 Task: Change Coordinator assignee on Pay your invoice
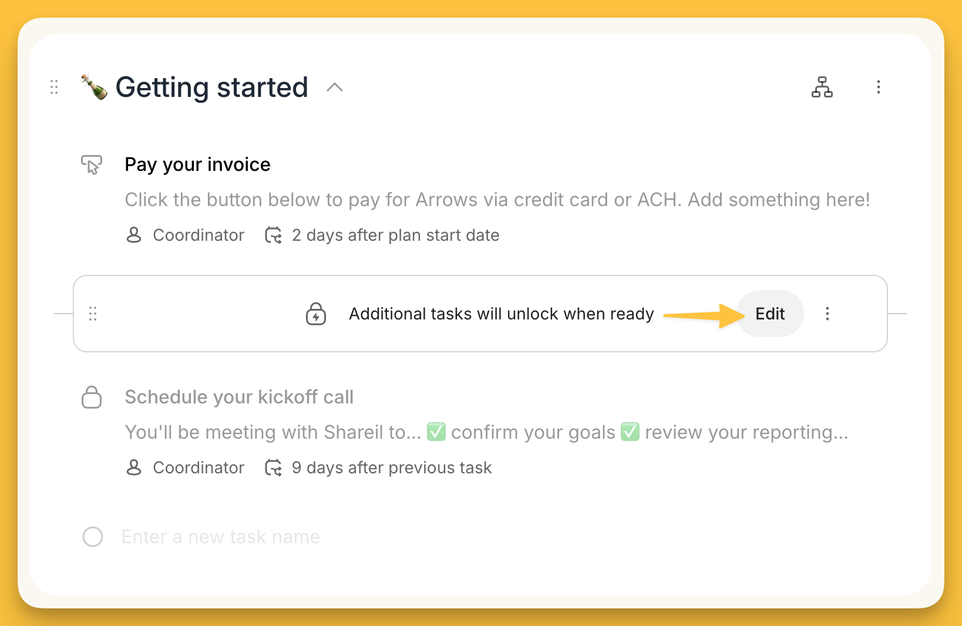coord(186,235)
